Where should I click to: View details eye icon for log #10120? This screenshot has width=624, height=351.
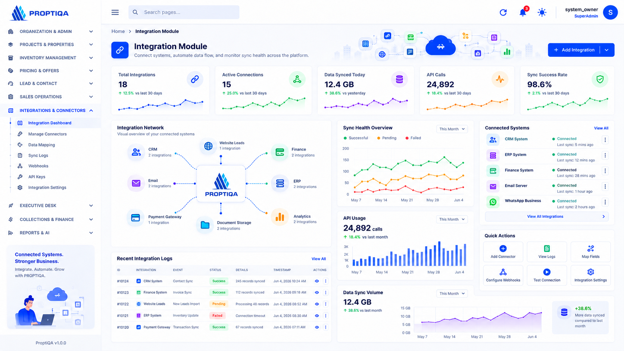click(317, 327)
